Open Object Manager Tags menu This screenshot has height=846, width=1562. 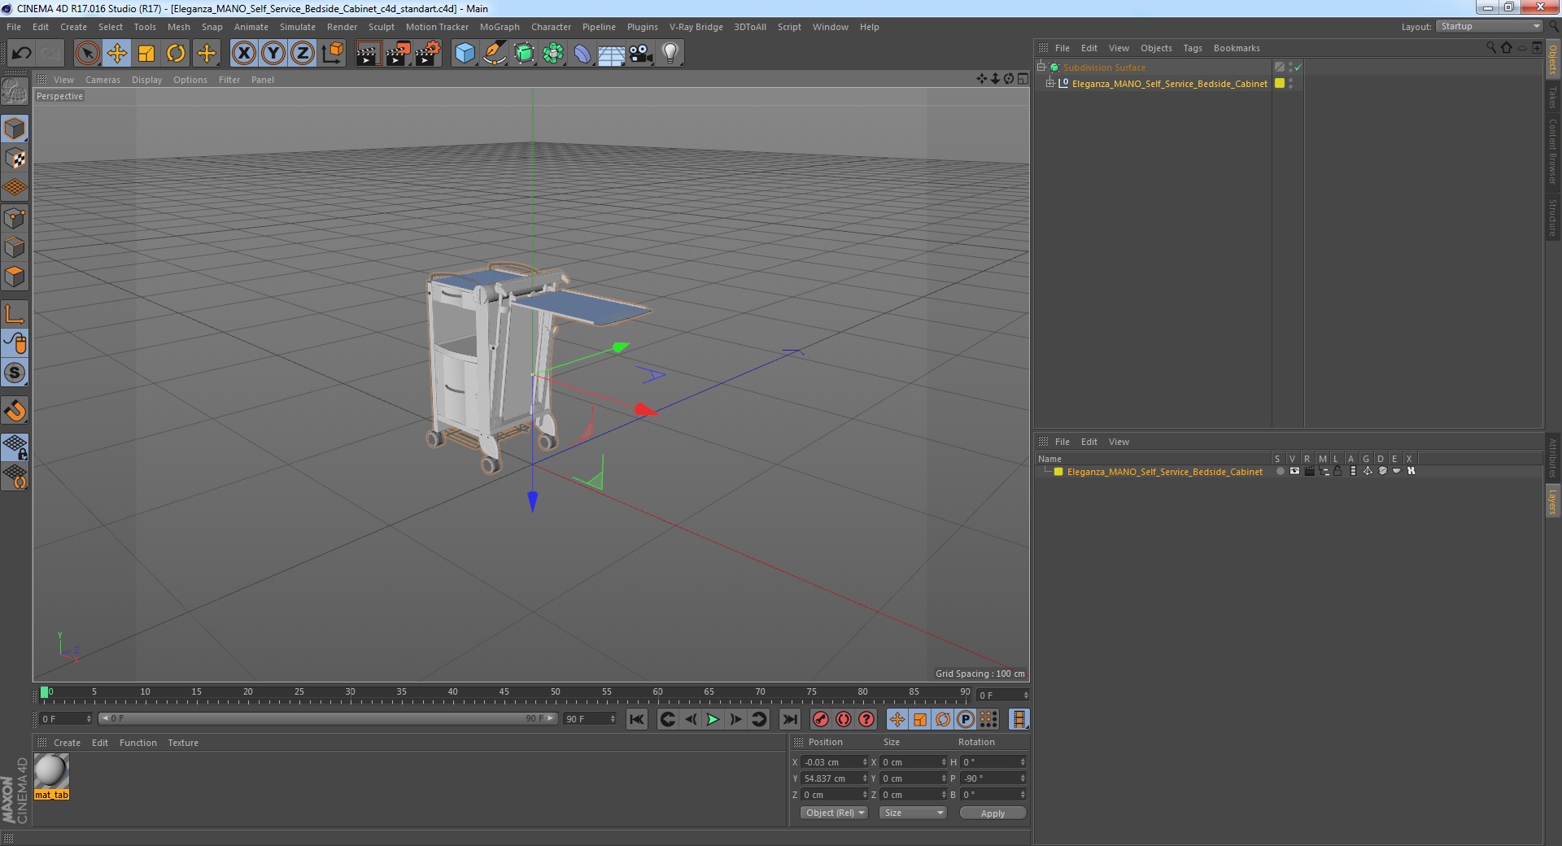(1193, 48)
